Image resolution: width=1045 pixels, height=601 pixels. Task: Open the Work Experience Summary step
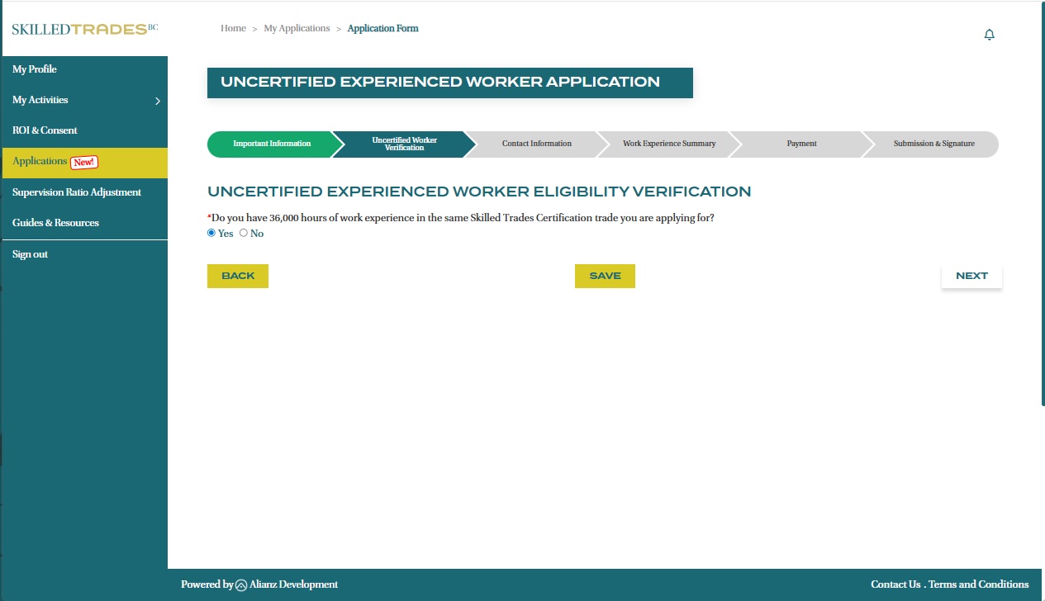[x=668, y=144]
